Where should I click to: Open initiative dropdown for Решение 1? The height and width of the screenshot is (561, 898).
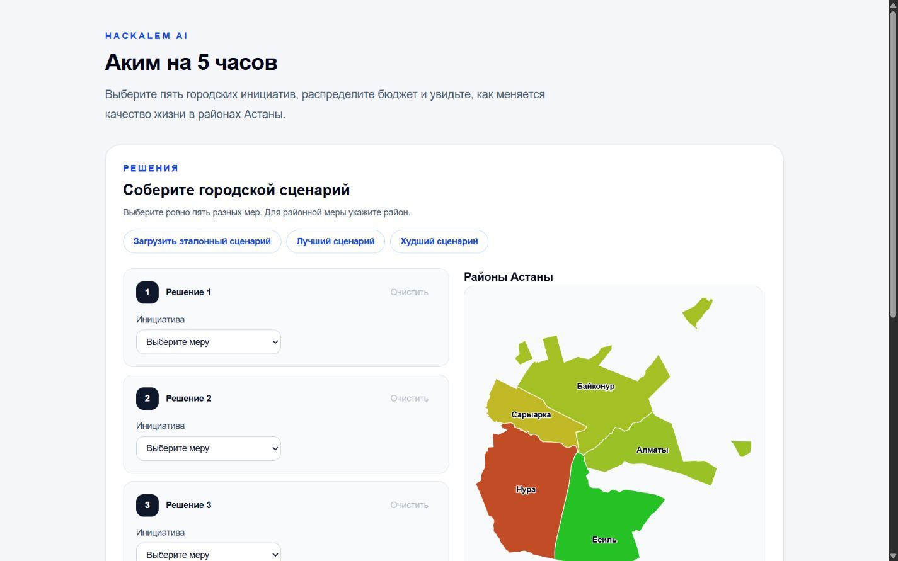click(x=209, y=342)
